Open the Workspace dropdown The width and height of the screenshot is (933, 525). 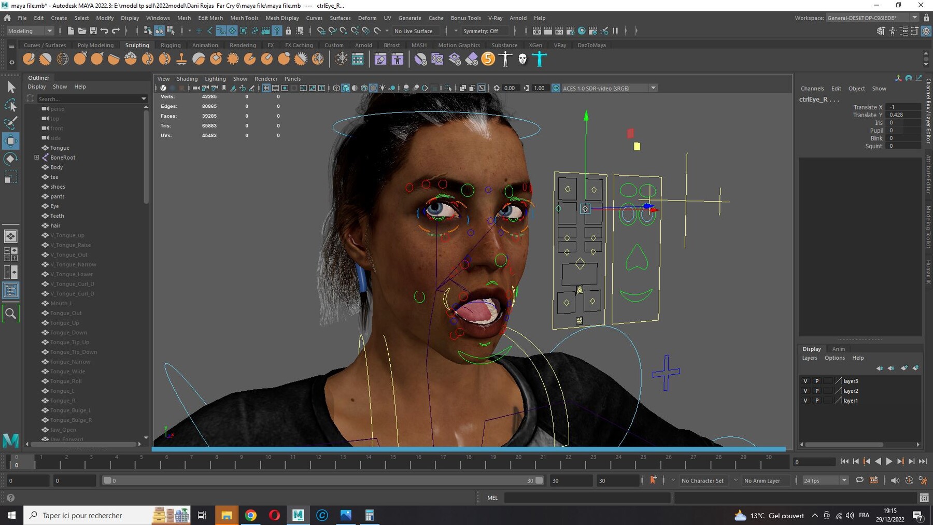click(x=872, y=18)
